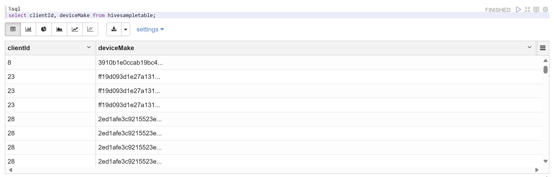This screenshot has width=554, height=177.
Task: Download the query result data
Action: point(114,29)
